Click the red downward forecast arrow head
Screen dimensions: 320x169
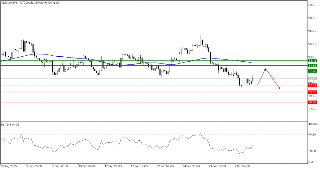[x=279, y=89]
